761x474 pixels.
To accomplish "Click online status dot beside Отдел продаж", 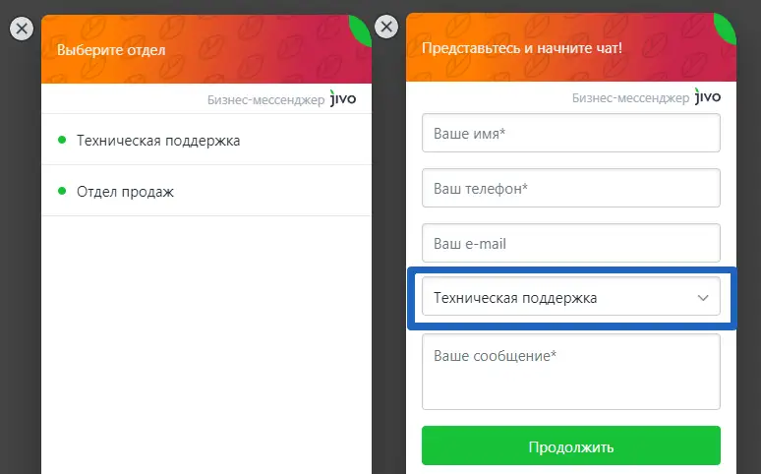I will 62,191.
